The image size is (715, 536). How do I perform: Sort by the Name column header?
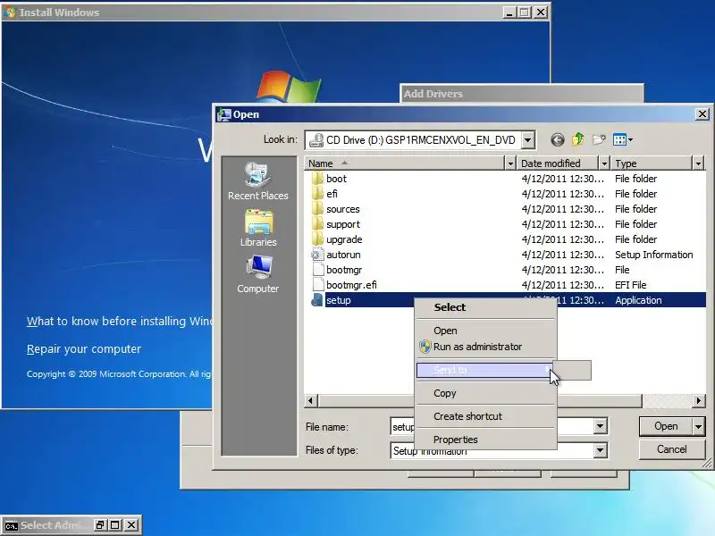coord(405,163)
